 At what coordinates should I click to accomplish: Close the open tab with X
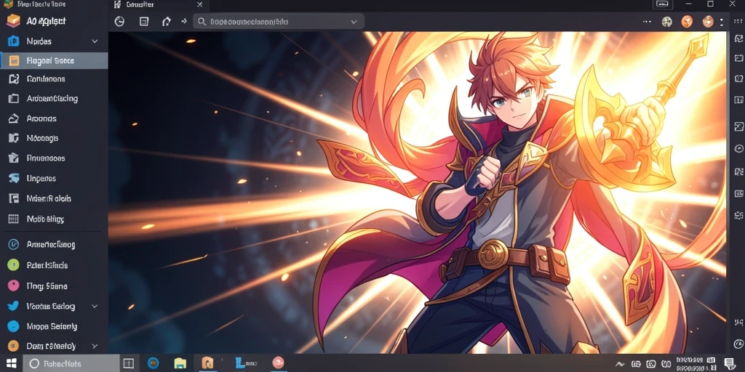click(199, 4)
